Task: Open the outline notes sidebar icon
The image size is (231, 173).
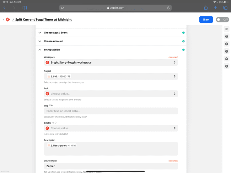Action: (x=226, y=29)
